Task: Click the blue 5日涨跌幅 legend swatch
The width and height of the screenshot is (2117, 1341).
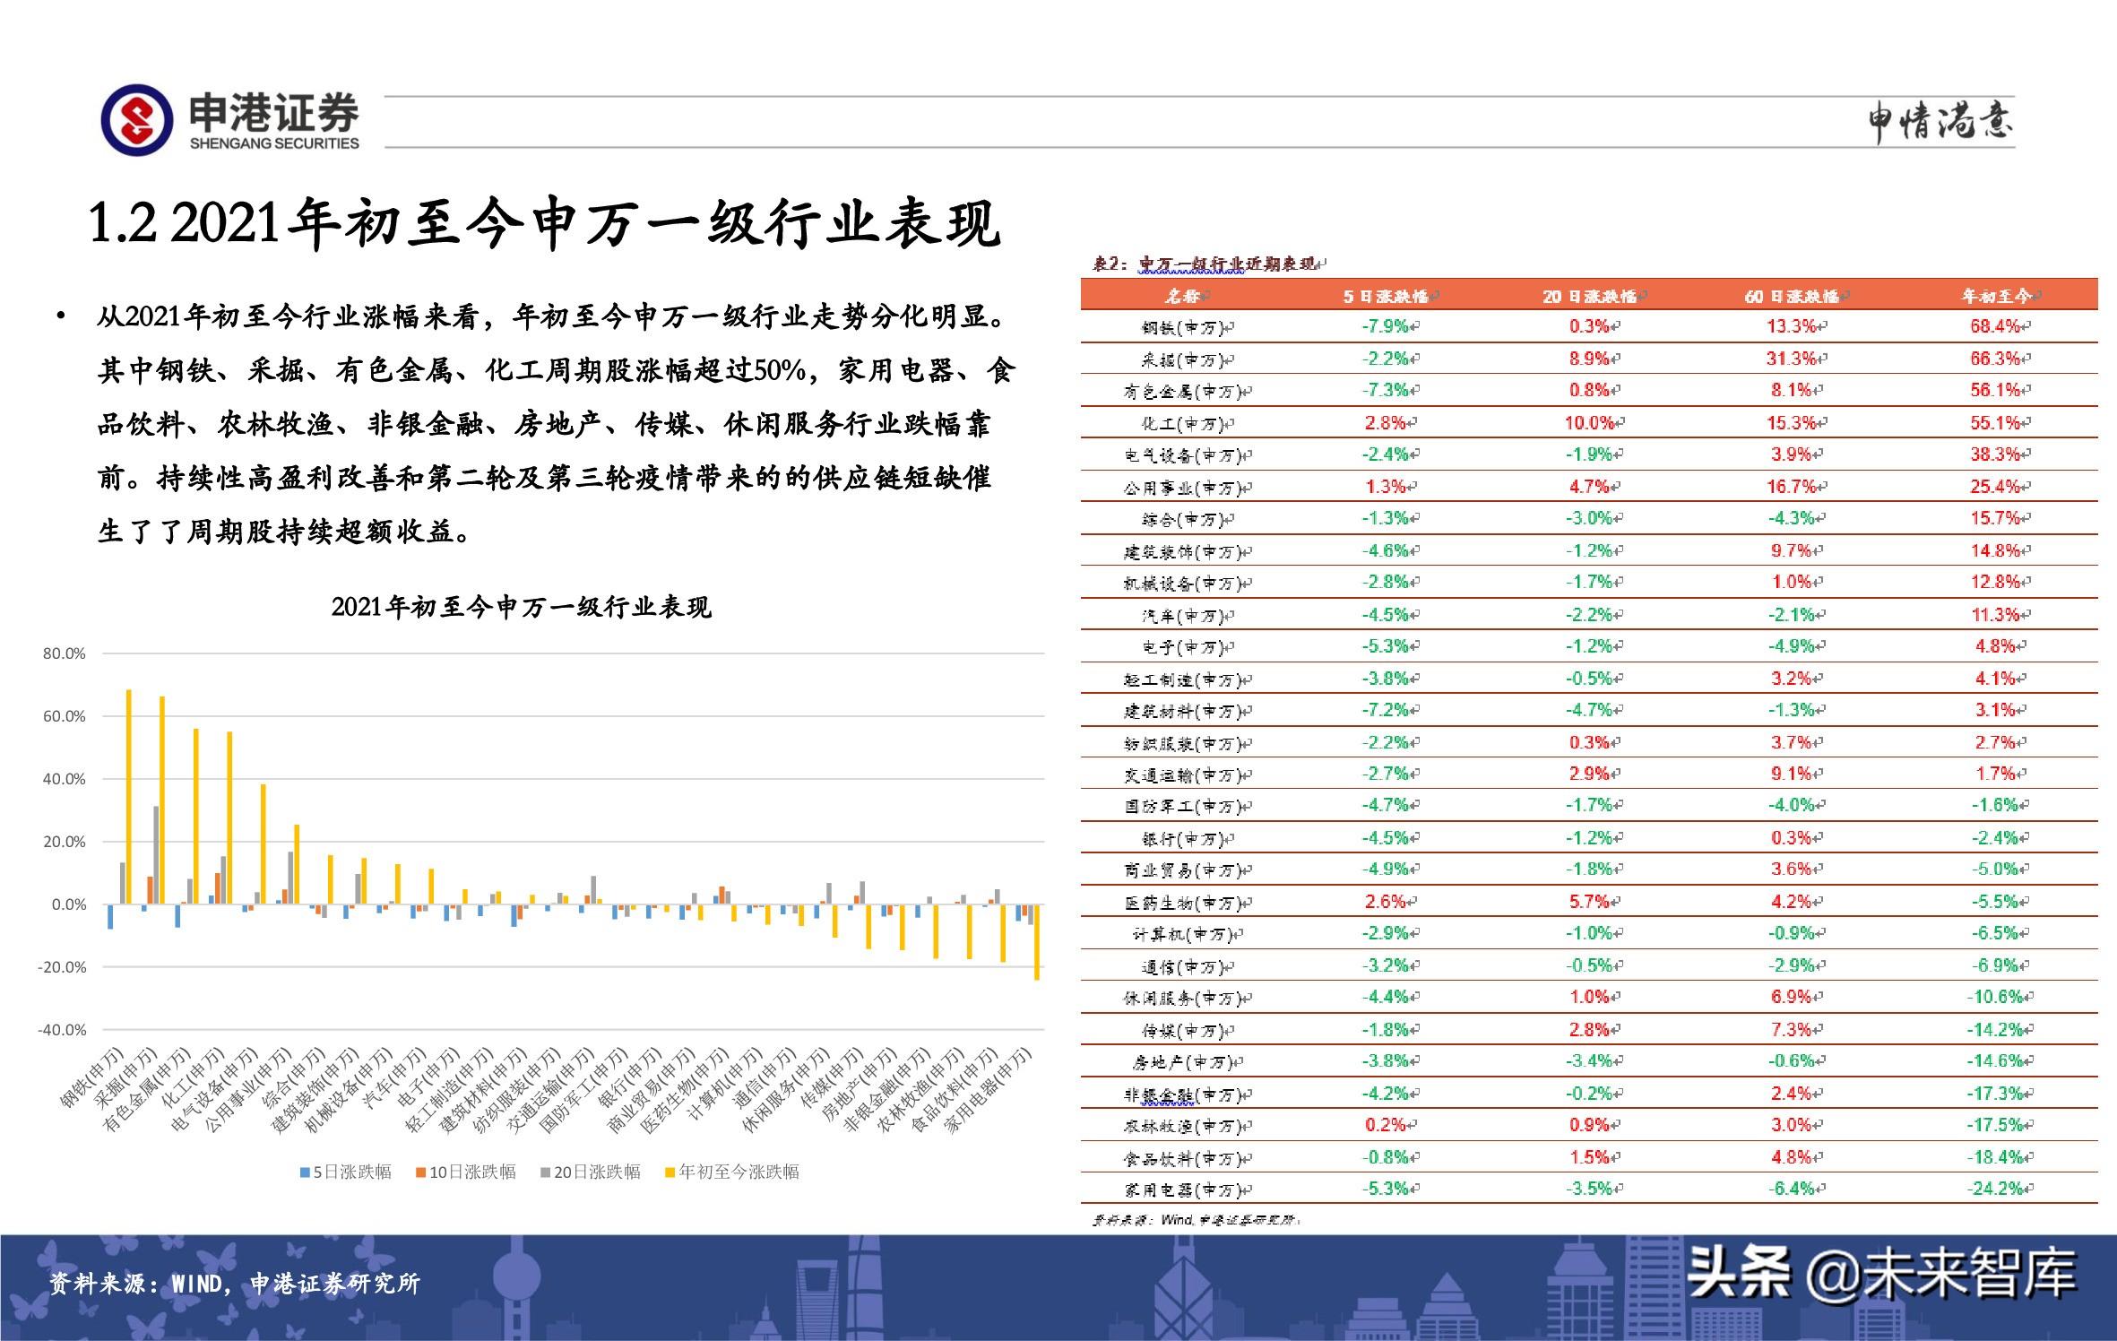Action: [x=305, y=1172]
